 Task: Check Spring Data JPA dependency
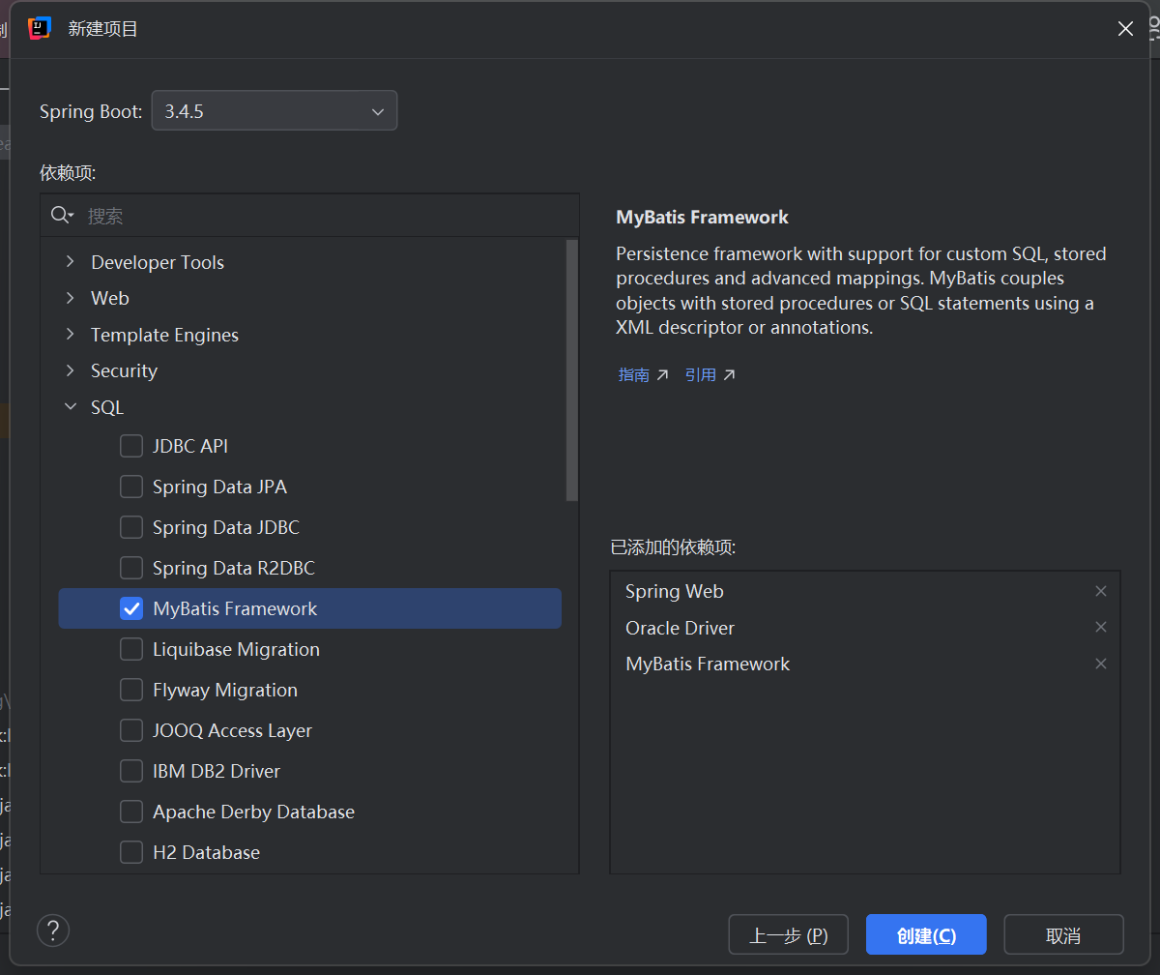pyautogui.click(x=131, y=487)
